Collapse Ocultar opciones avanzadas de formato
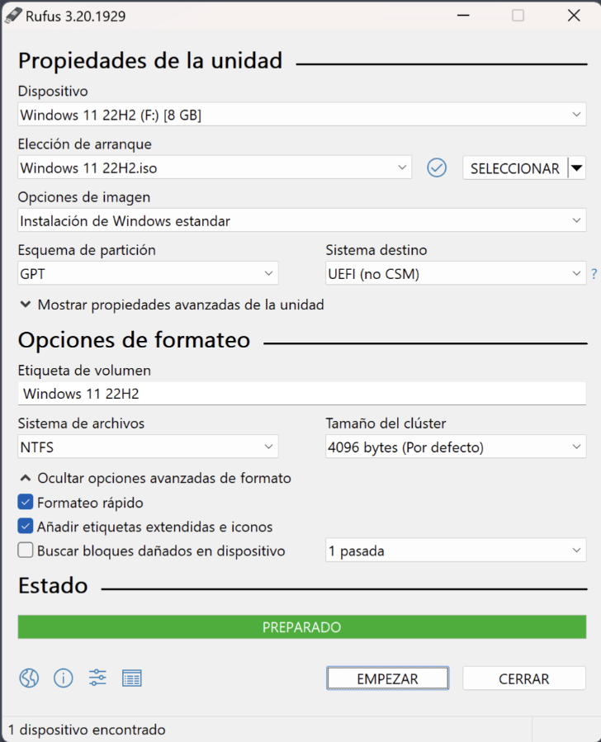The width and height of the screenshot is (601, 742). click(155, 478)
